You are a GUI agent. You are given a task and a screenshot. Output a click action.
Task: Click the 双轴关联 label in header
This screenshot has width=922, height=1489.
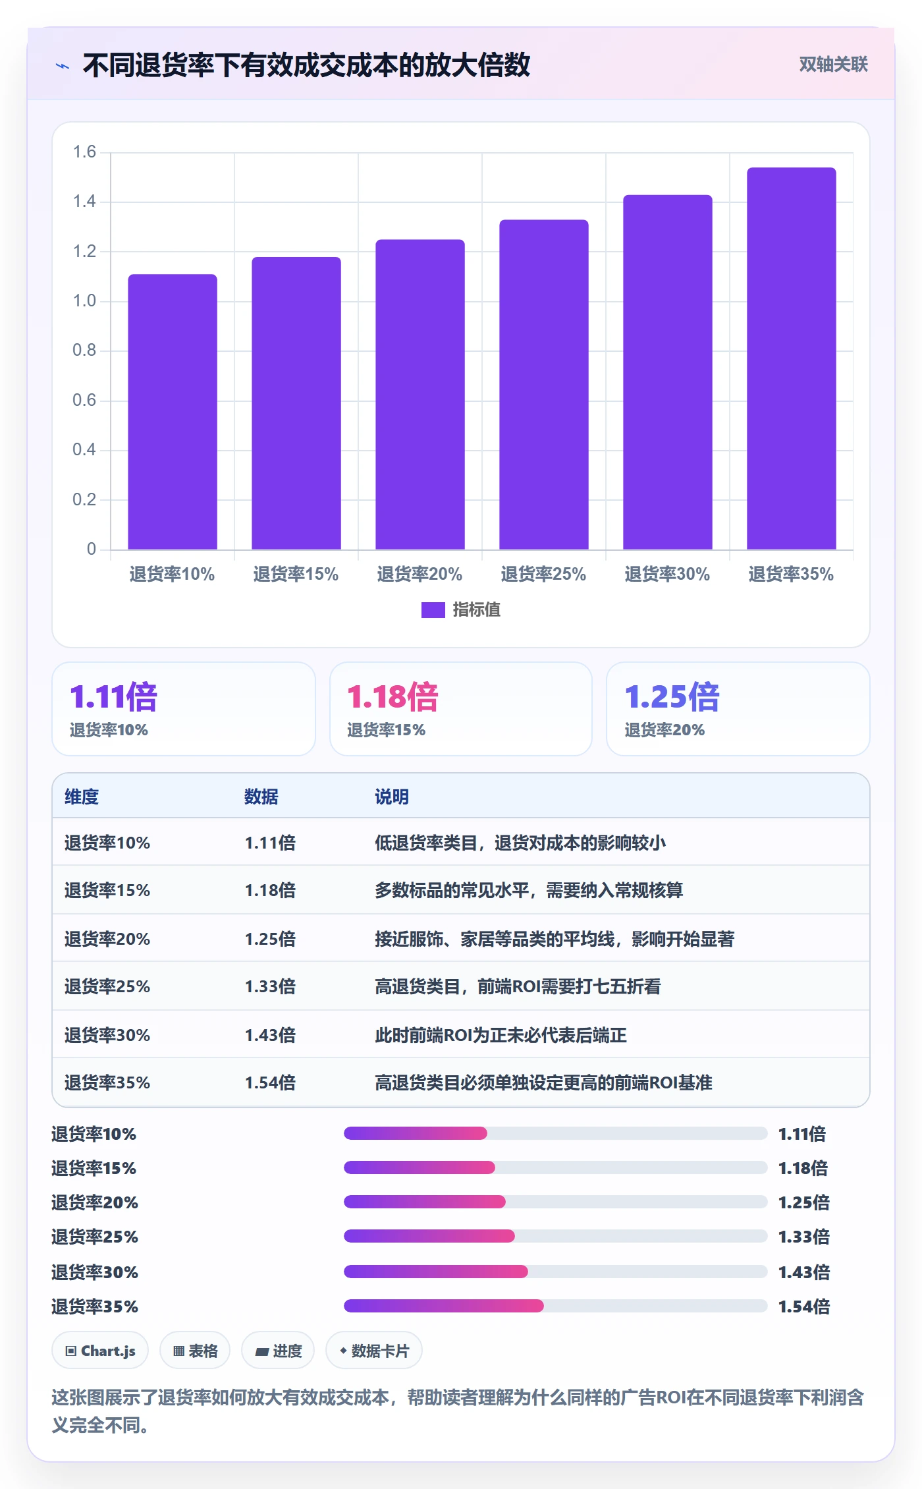[x=833, y=65]
